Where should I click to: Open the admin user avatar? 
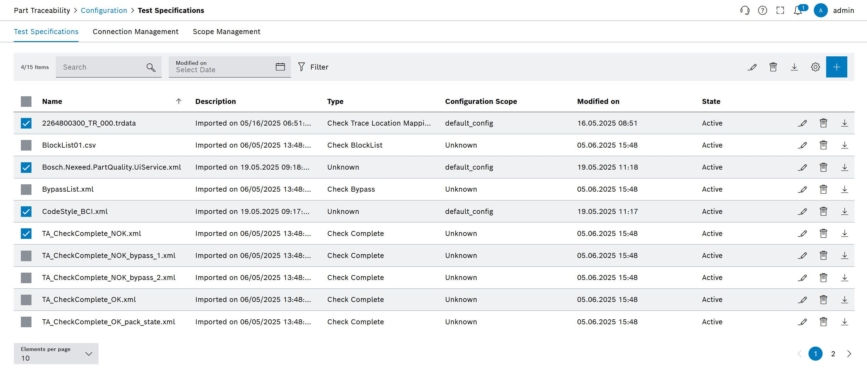[821, 11]
